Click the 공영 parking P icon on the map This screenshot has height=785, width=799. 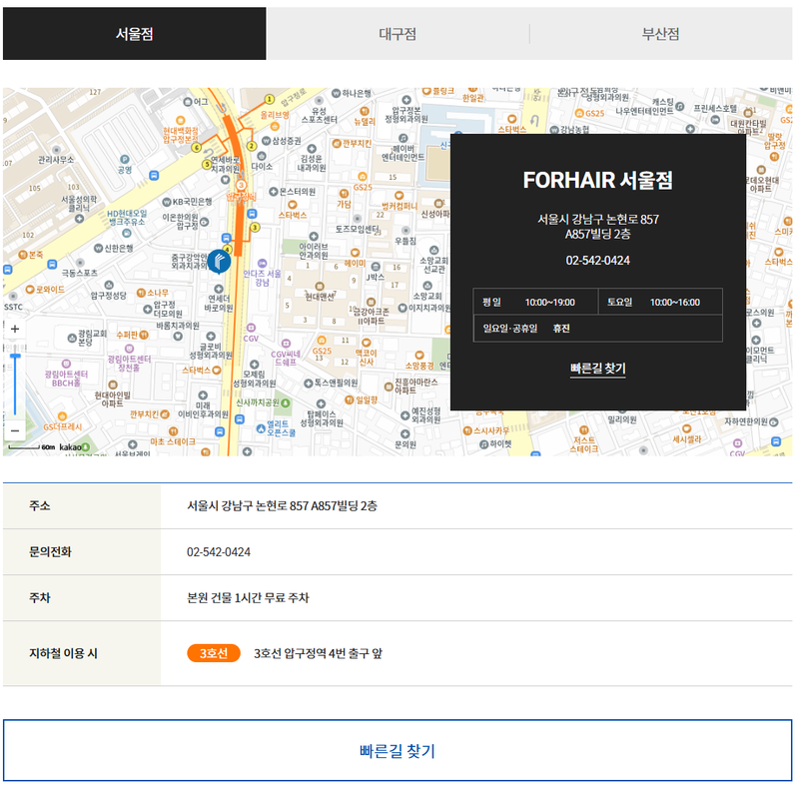coord(125,160)
